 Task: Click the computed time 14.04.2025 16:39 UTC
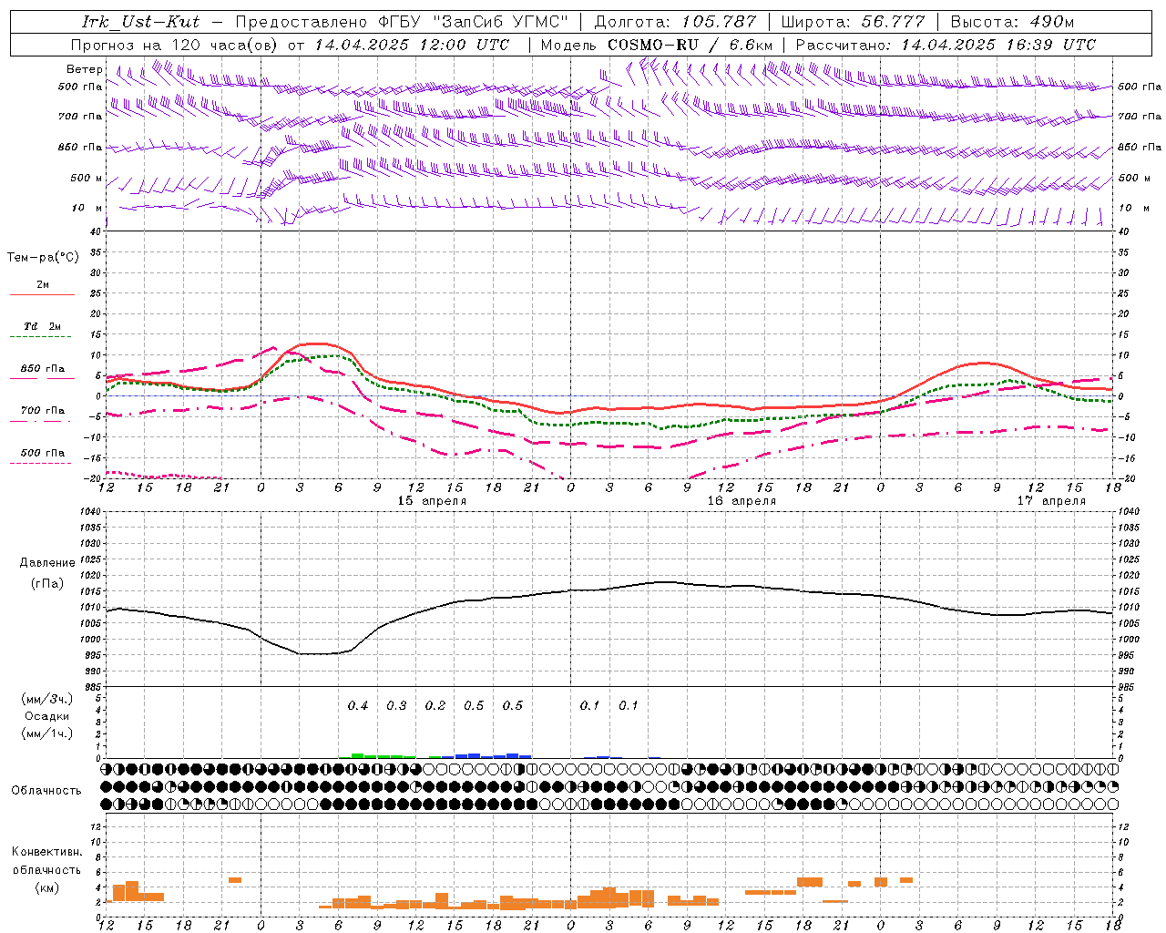pos(998,45)
